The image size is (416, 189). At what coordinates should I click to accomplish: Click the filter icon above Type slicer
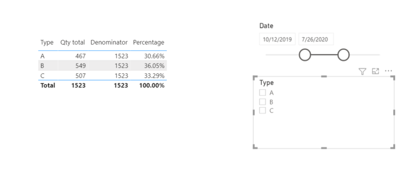click(x=362, y=71)
